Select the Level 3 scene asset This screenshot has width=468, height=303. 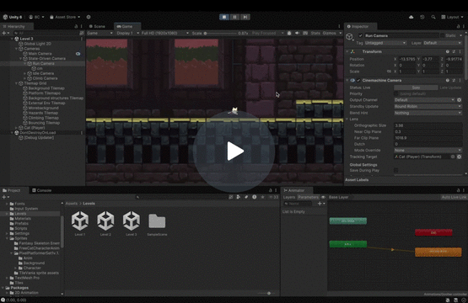[131, 223]
